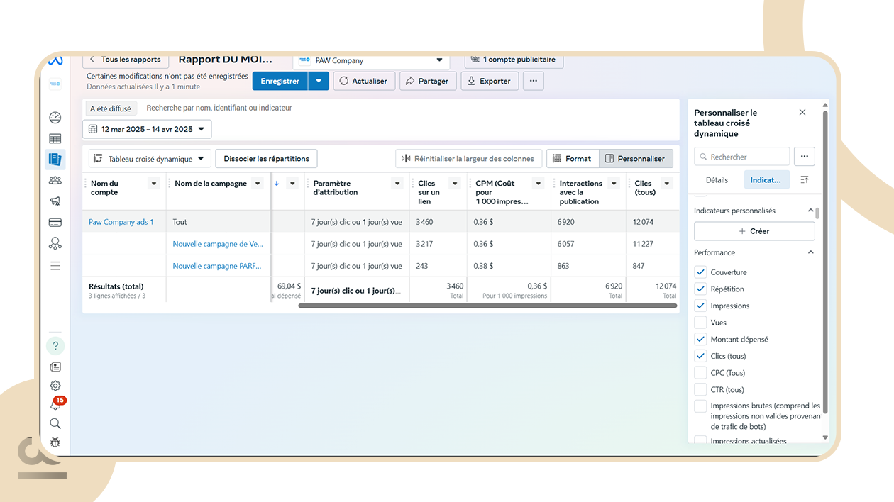Collapse the Indicateurs personnalisés section
Screen dimensions: 894x502
coord(811,211)
